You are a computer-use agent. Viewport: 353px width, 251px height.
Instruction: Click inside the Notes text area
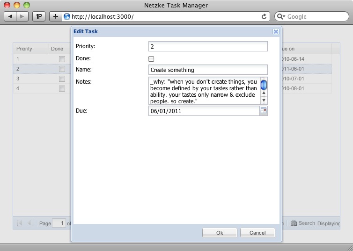(x=205, y=91)
